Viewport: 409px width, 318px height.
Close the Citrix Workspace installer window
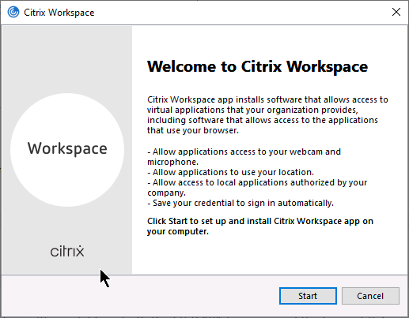(396, 12)
